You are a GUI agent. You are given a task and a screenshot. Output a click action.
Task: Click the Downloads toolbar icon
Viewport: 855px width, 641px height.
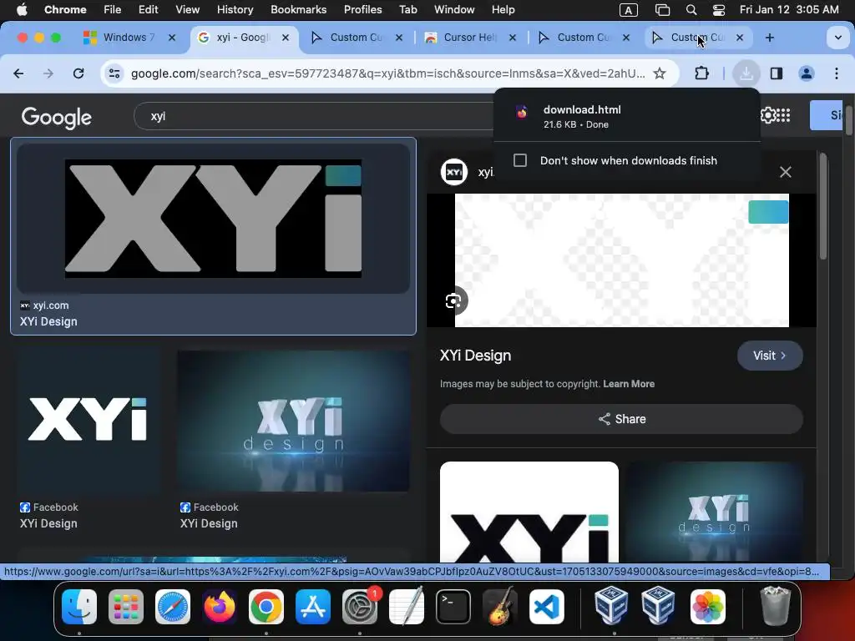click(746, 73)
